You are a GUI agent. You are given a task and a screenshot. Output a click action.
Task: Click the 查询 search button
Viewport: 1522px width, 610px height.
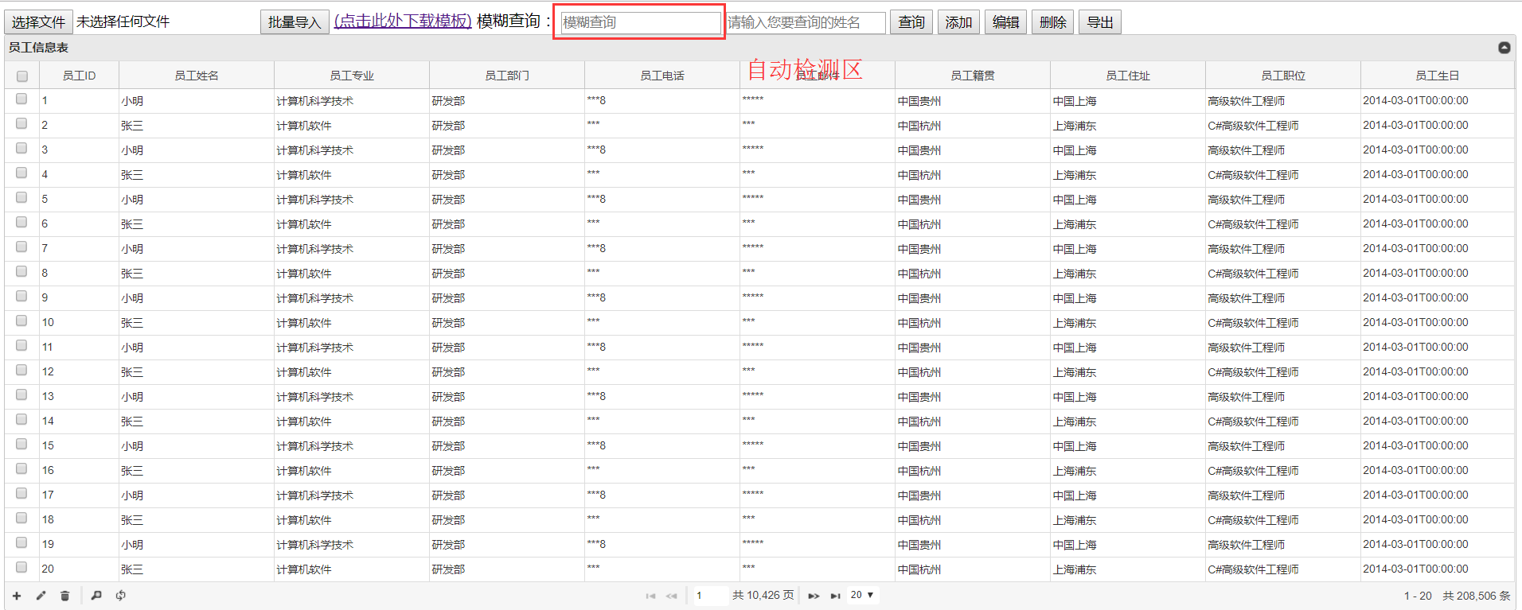[x=911, y=22]
